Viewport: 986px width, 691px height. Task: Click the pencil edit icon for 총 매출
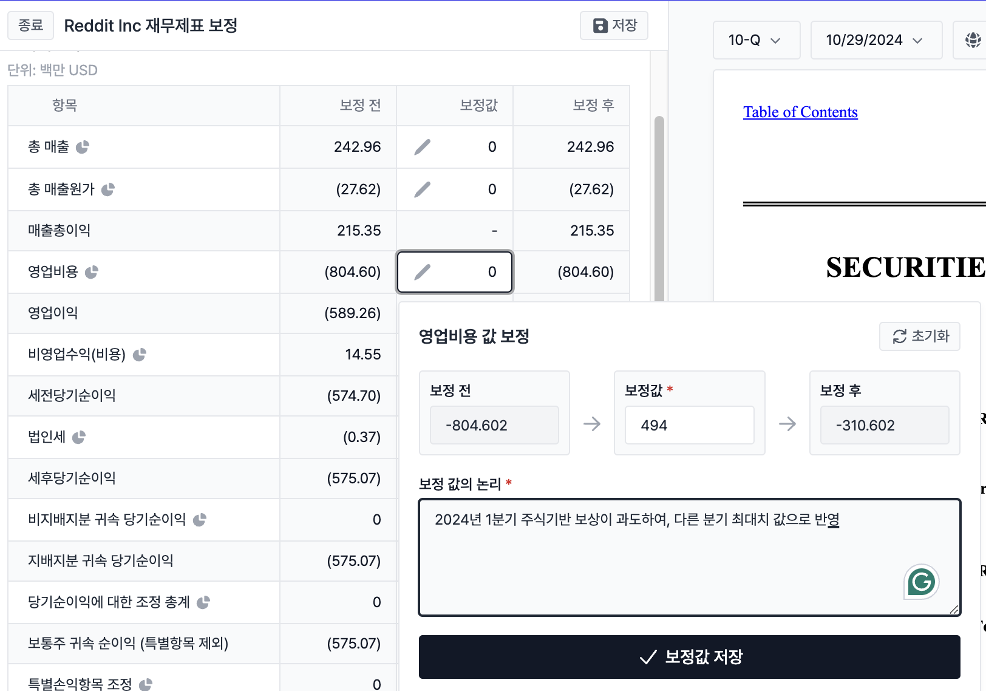(x=423, y=147)
